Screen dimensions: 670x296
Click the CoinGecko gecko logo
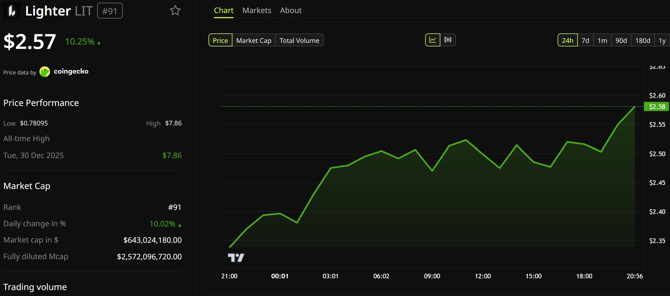coord(45,72)
